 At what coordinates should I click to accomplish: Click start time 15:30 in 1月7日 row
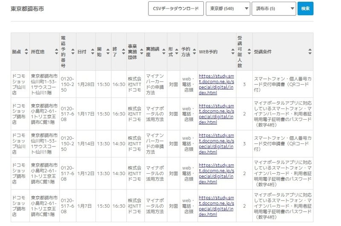click(x=103, y=206)
